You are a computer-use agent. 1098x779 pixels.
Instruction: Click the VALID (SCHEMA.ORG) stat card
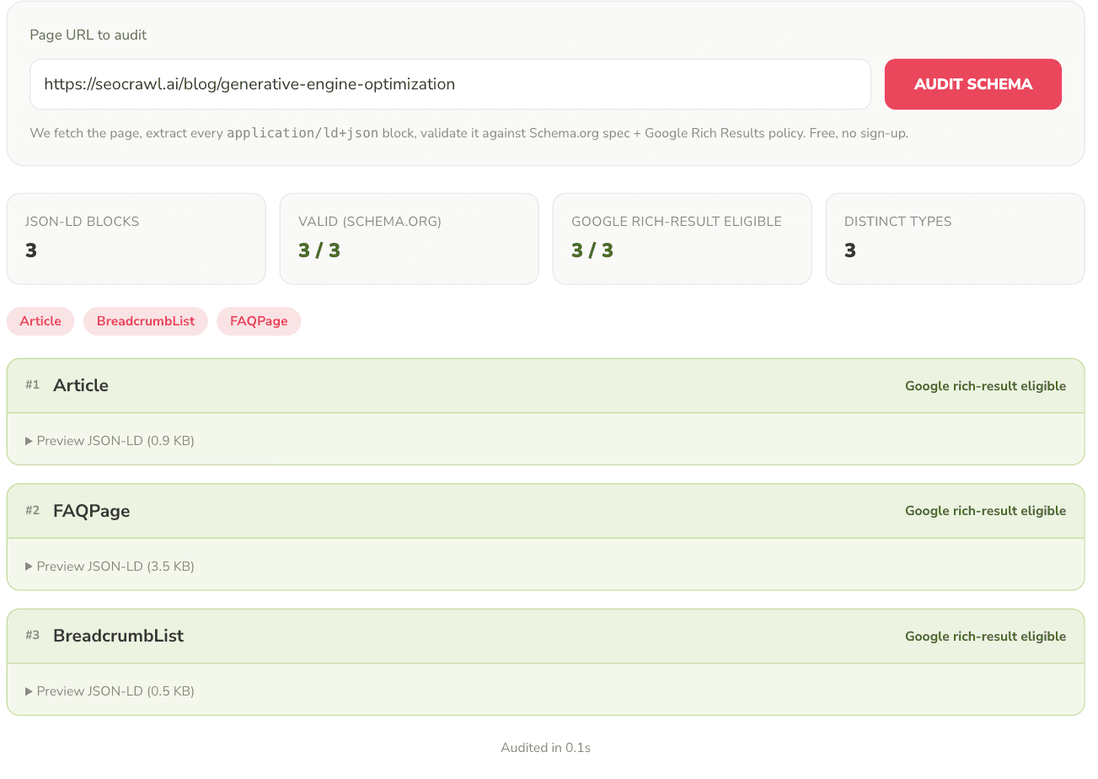click(x=410, y=239)
